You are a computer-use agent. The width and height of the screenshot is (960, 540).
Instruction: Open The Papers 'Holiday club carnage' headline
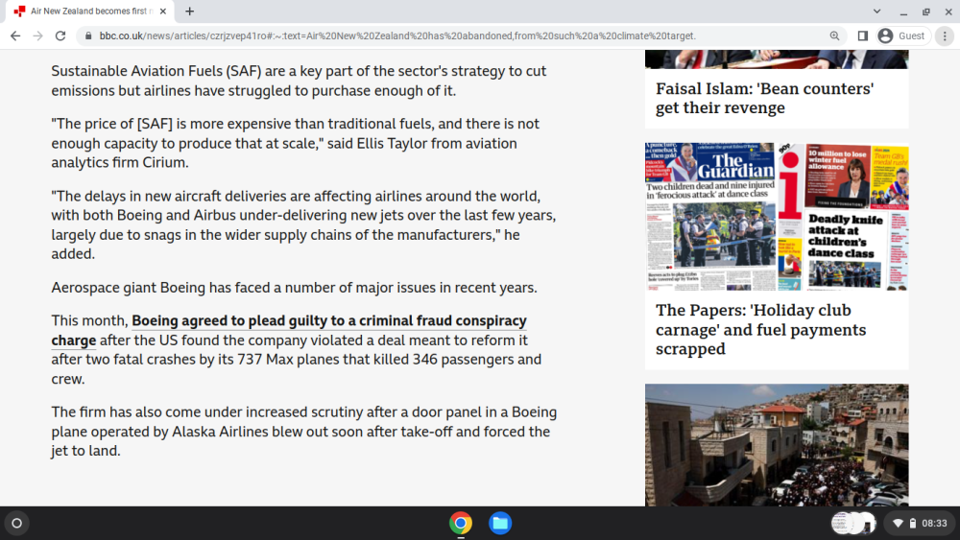point(761,330)
